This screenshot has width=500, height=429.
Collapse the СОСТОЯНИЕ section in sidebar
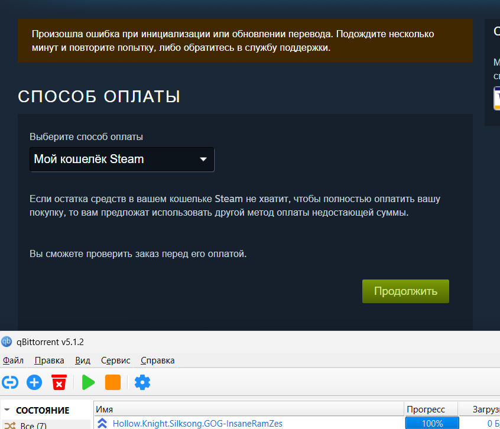tap(7, 410)
